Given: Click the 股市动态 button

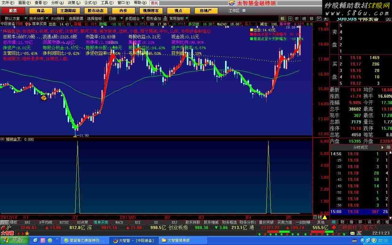Looking at the screenshot, I should point(96,11).
